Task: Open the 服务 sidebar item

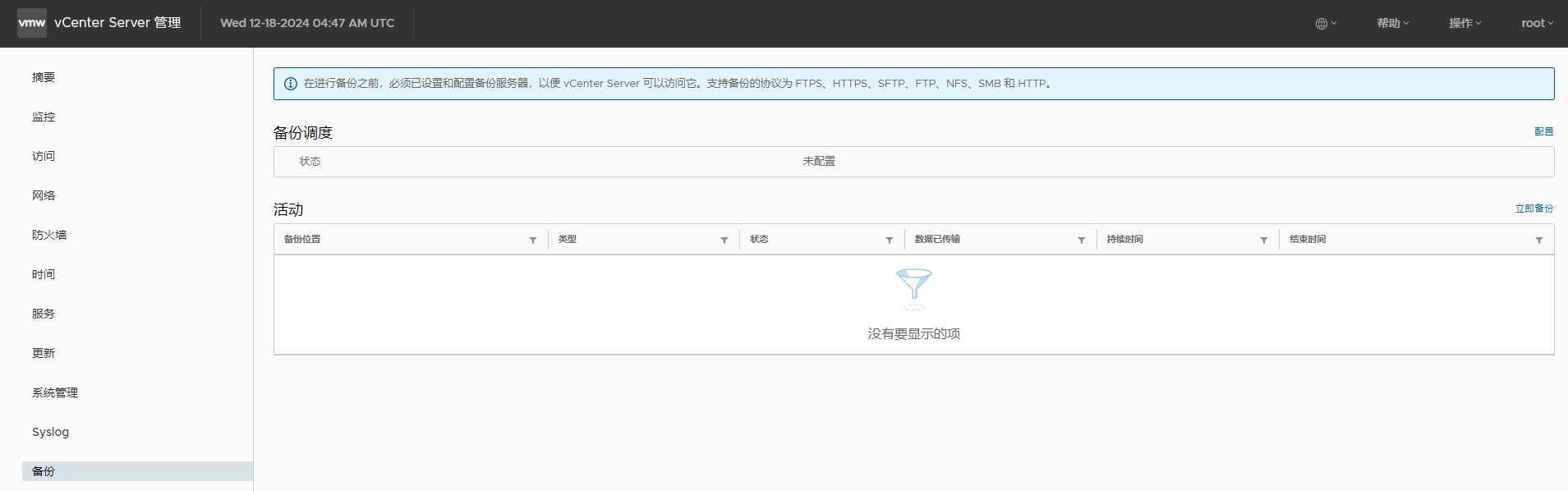Action: point(44,314)
